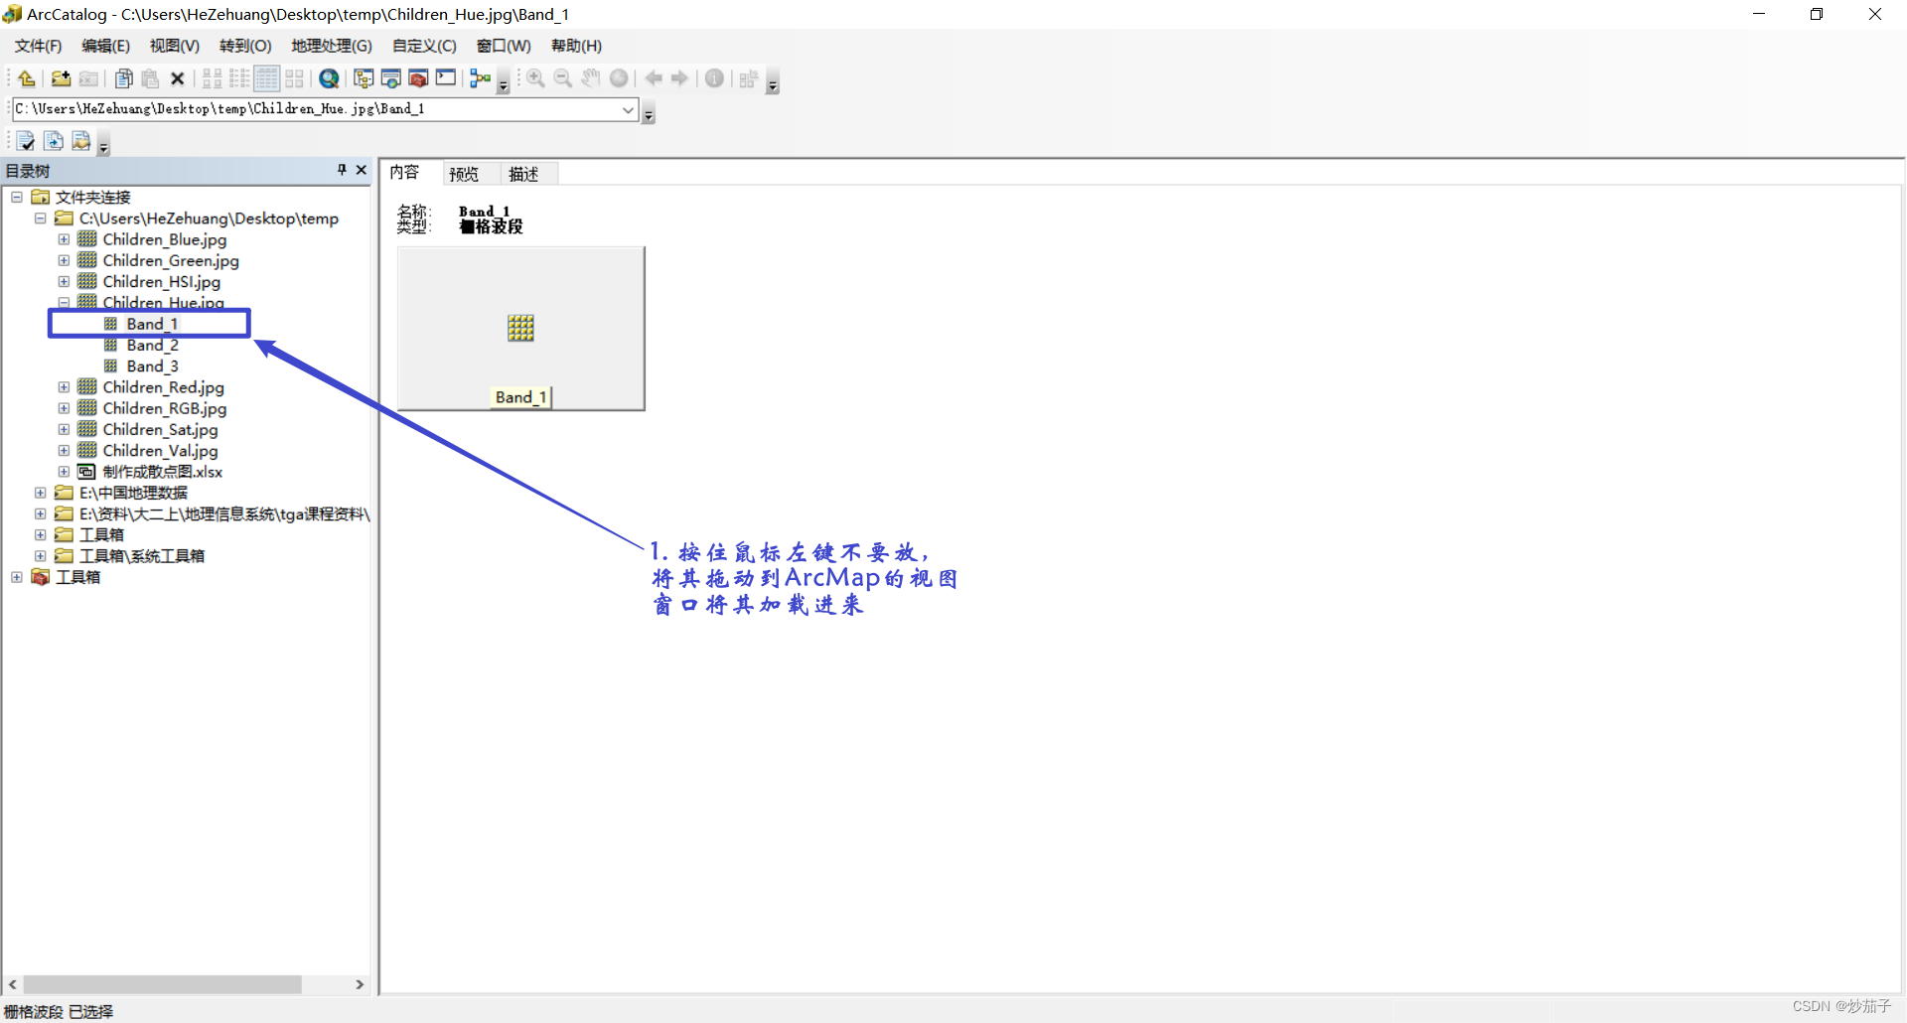Copy the selected Band_1 item
Viewport: 1907px width, 1023px height.
(x=124, y=78)
